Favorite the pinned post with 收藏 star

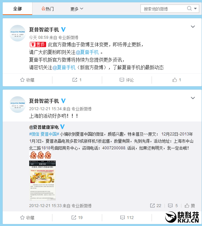(x=28, y=80)
